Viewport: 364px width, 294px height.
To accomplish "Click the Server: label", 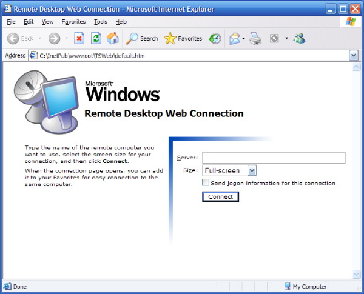I will click(x=187, y=158).
